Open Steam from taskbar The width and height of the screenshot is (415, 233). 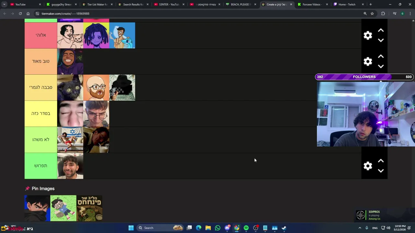pyautogui.click(x=284, y=228)
